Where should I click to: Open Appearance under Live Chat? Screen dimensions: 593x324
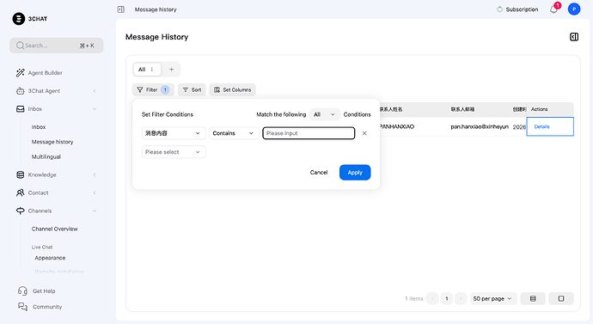(x=50, y=258)
